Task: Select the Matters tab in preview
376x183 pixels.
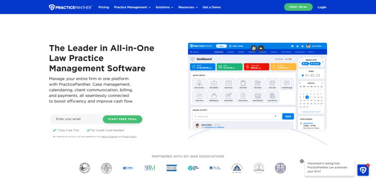Action: pyautogui.click(x=241, y=52)
